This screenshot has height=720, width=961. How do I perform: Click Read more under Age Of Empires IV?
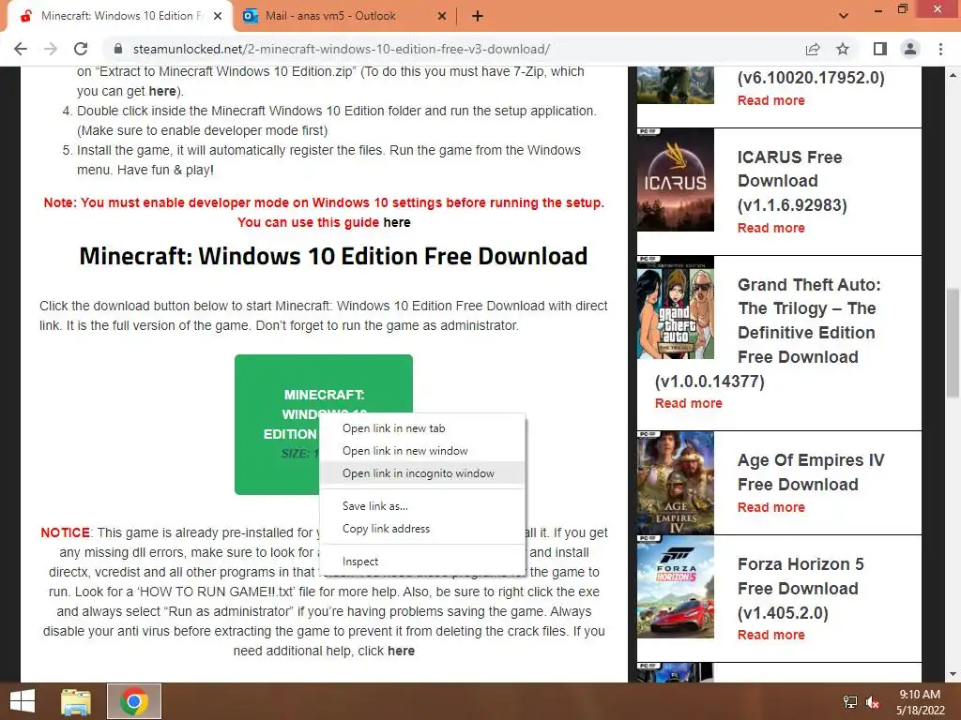[x=771, y=507]
